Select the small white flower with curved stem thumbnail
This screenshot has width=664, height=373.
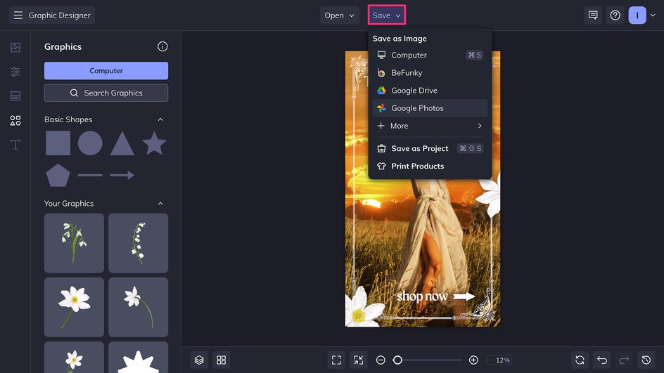pos(138,307)
